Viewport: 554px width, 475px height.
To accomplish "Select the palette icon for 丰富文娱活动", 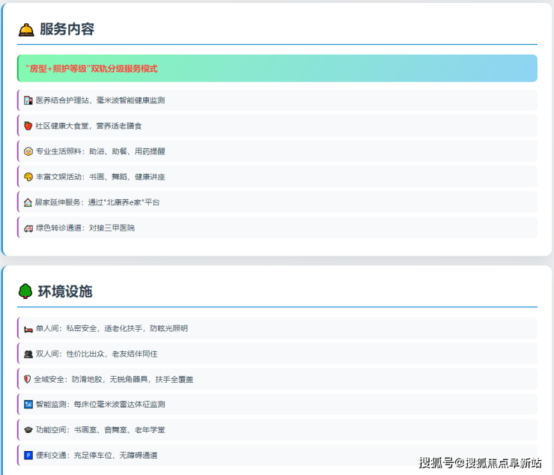I will point(28,177).
